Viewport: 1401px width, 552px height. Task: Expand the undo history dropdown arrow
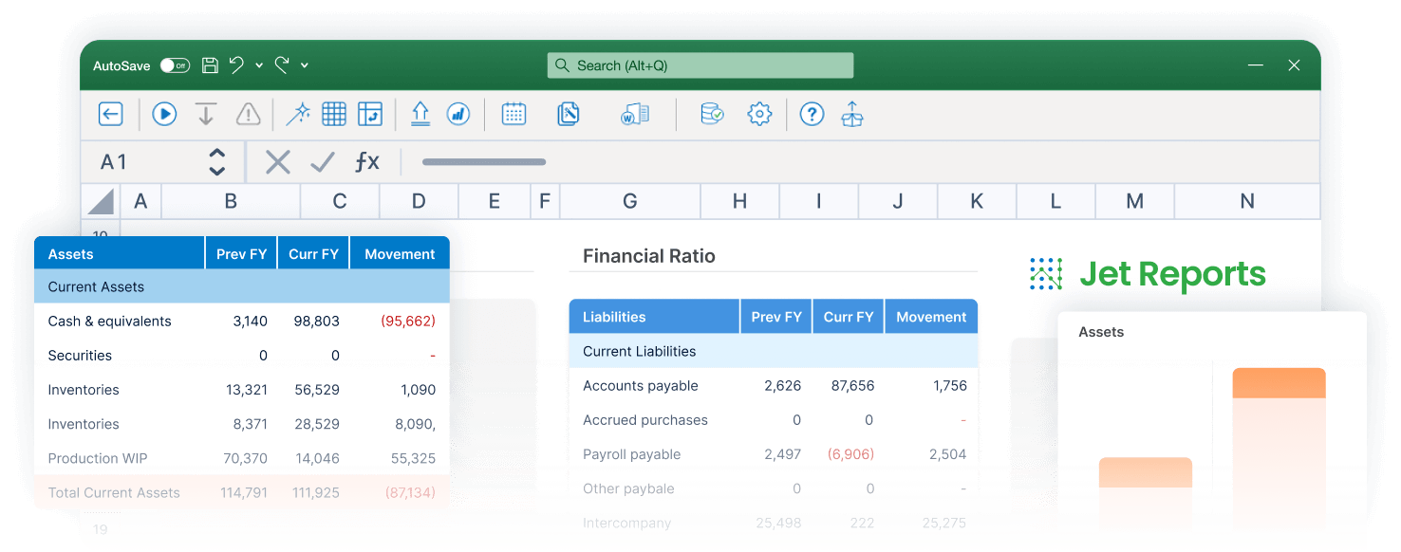[259, 65]
